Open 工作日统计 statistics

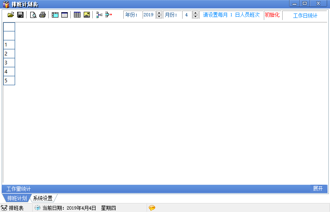pyautogui.click(x=305, y=15)
